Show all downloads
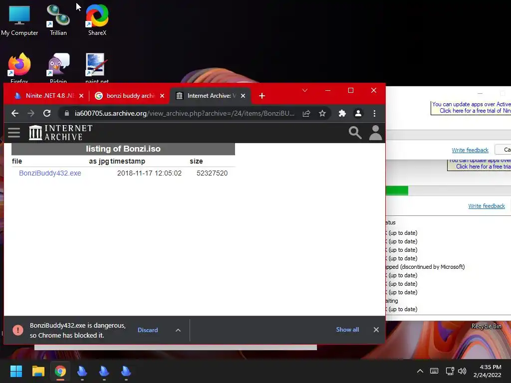 pos(347,330)
